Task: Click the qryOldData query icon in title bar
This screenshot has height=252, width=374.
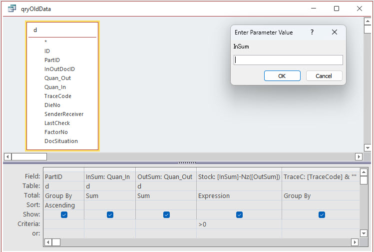Action: click(12, 8)
